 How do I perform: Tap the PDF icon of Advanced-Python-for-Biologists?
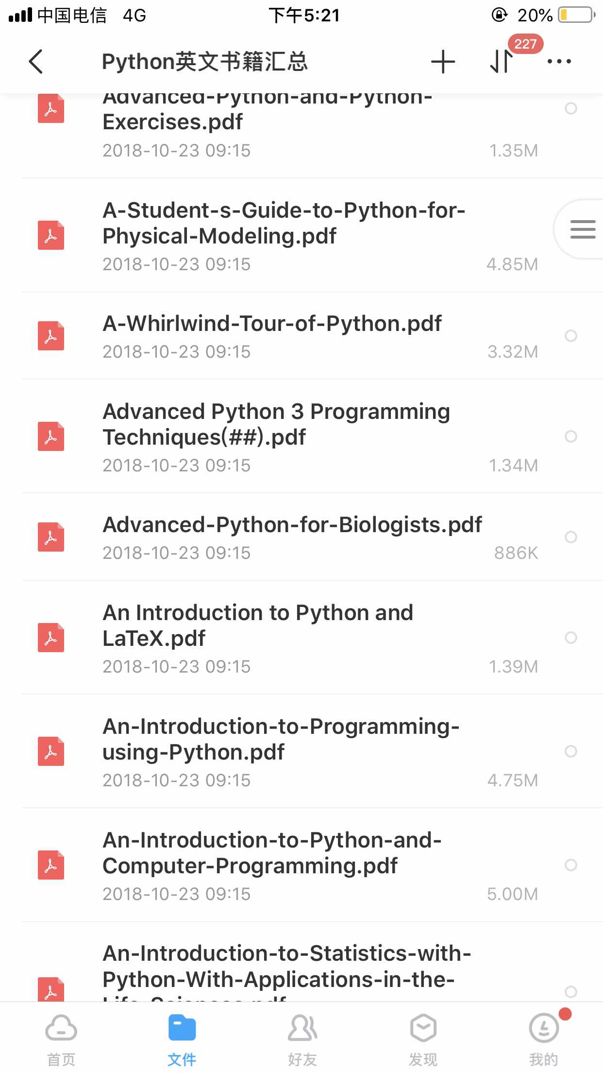(51, 537)
